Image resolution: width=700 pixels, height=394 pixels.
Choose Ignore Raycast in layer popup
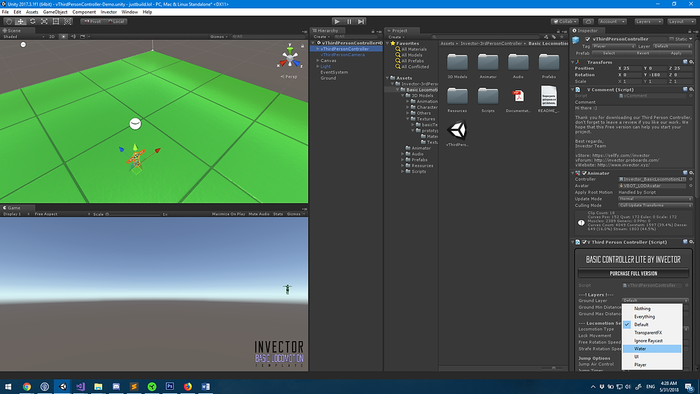[652, 341]
